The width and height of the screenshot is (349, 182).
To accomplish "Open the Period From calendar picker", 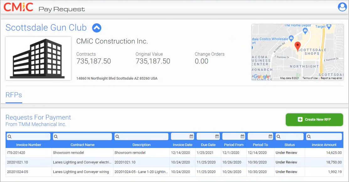I will [x=242, y=137].
